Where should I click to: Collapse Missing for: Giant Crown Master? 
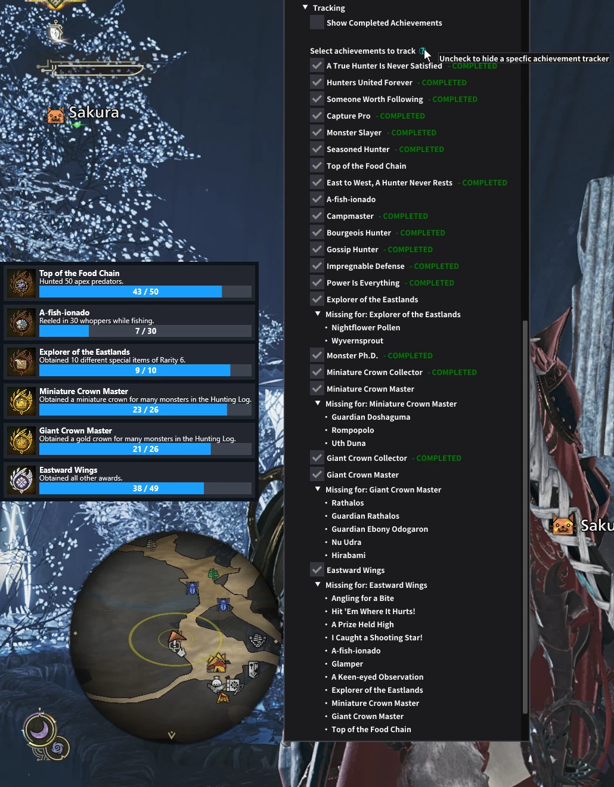point(318,489)
